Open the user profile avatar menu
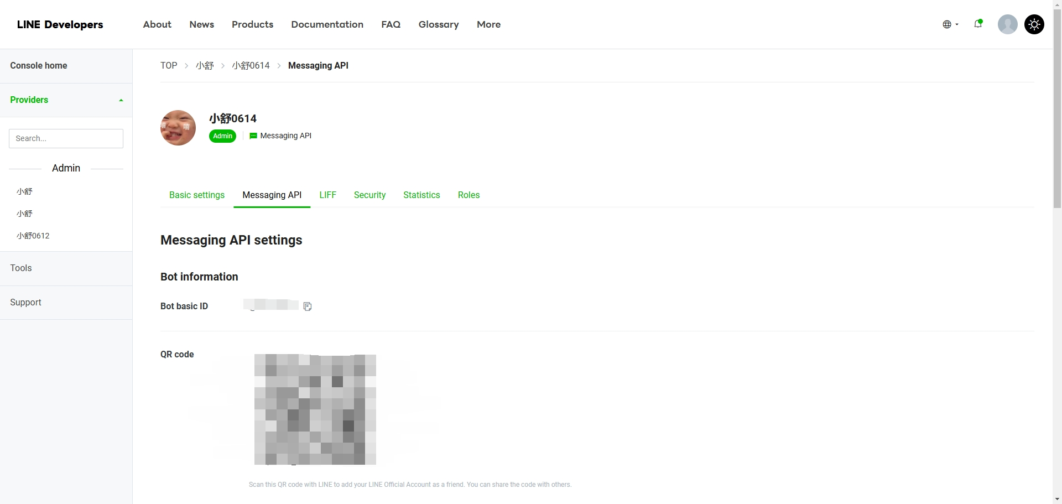 point(1007,24)
